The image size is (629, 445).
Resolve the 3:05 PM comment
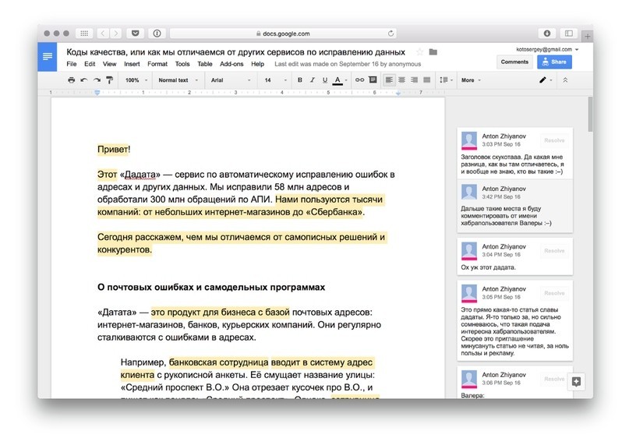(x=554, y=293)
